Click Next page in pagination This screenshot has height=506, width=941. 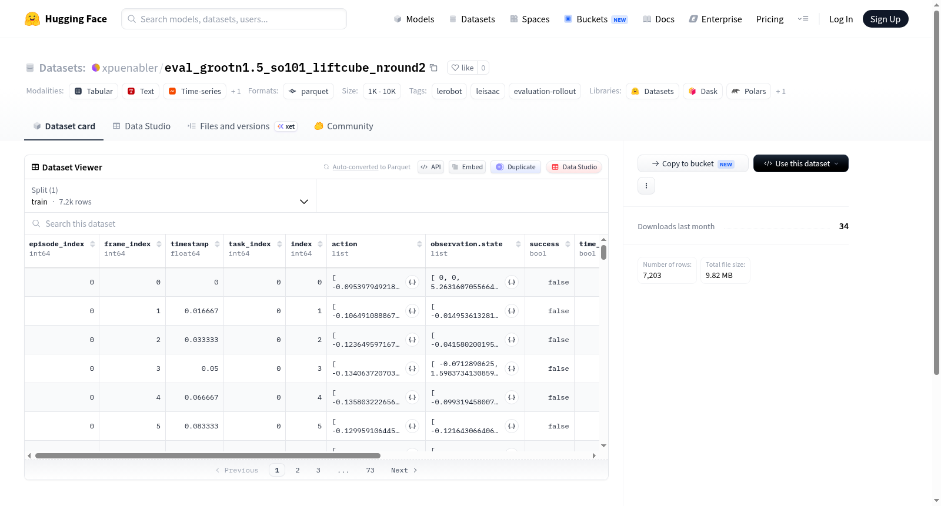(404, 470)
